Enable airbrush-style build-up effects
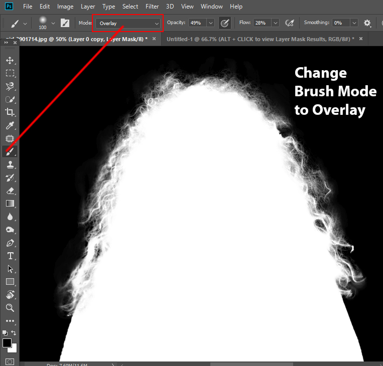This screenshot has height=366, width=383. [x=290, y=23]
